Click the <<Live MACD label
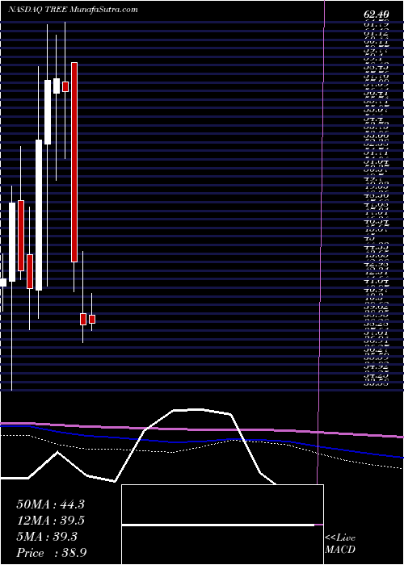Screen dimensions: 404x565 click(340, 543)
